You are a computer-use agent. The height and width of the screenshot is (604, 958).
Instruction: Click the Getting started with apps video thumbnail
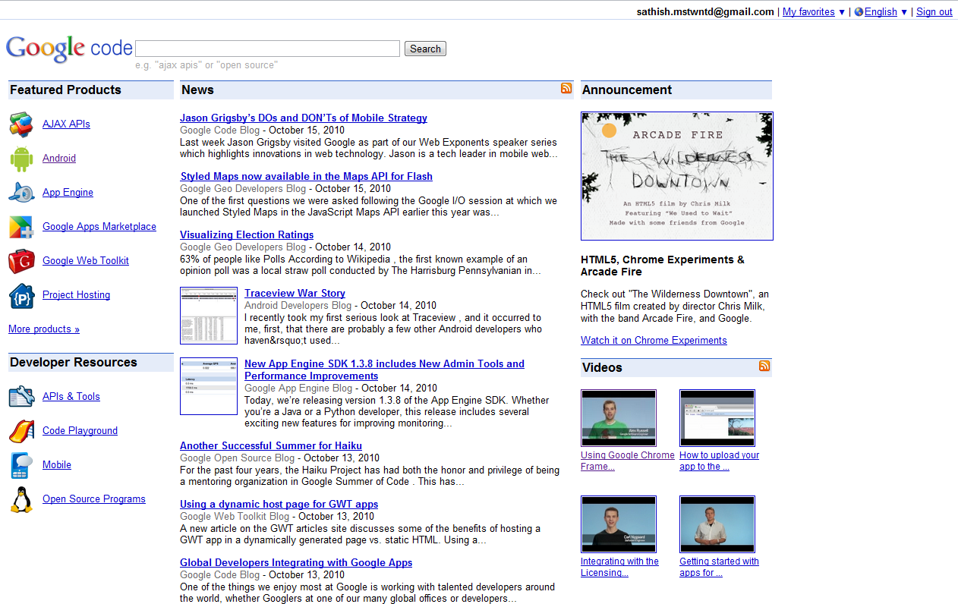(x=717, y=524)
